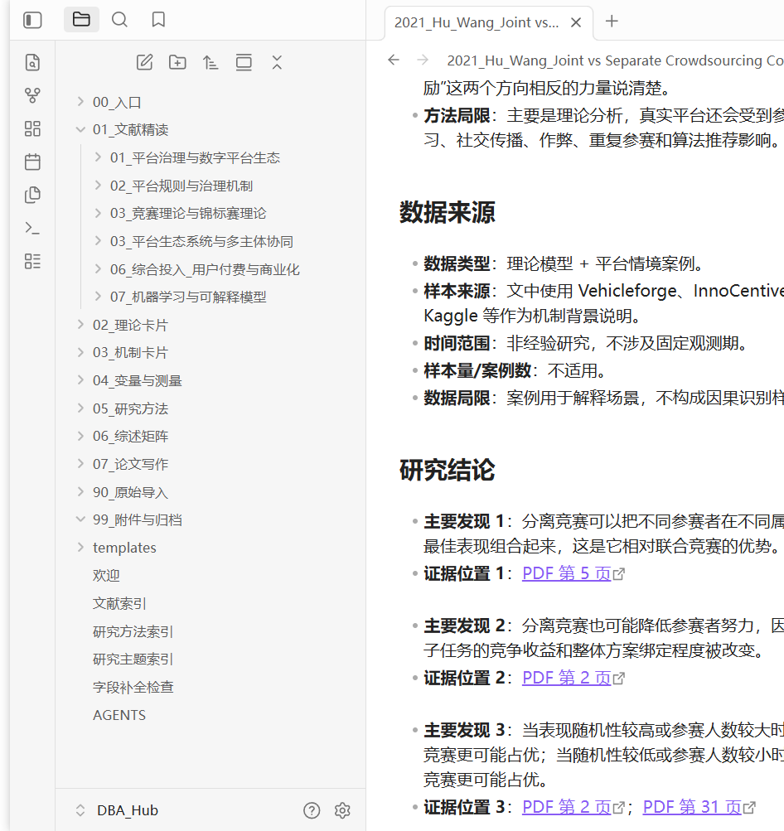Navigate forward in note history
The image size is (784, 831).
coord(423,60)
